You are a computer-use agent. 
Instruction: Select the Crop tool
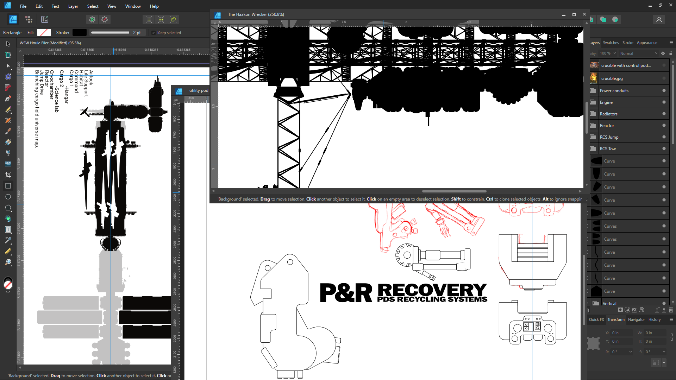8,175
